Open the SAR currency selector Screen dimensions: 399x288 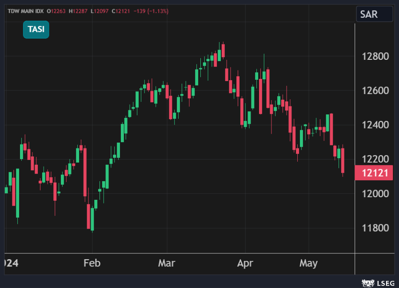pyautogui.click(x=374, y=14)
